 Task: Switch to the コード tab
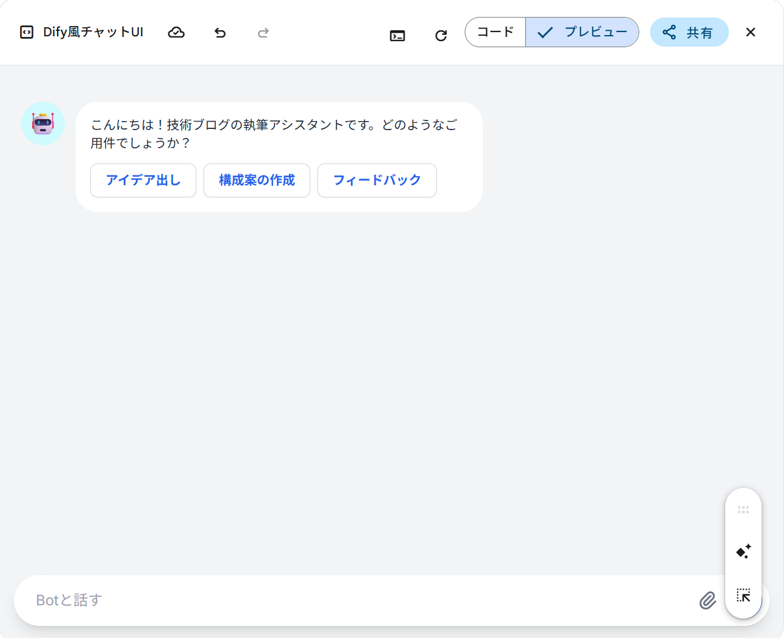click(496, 32)
